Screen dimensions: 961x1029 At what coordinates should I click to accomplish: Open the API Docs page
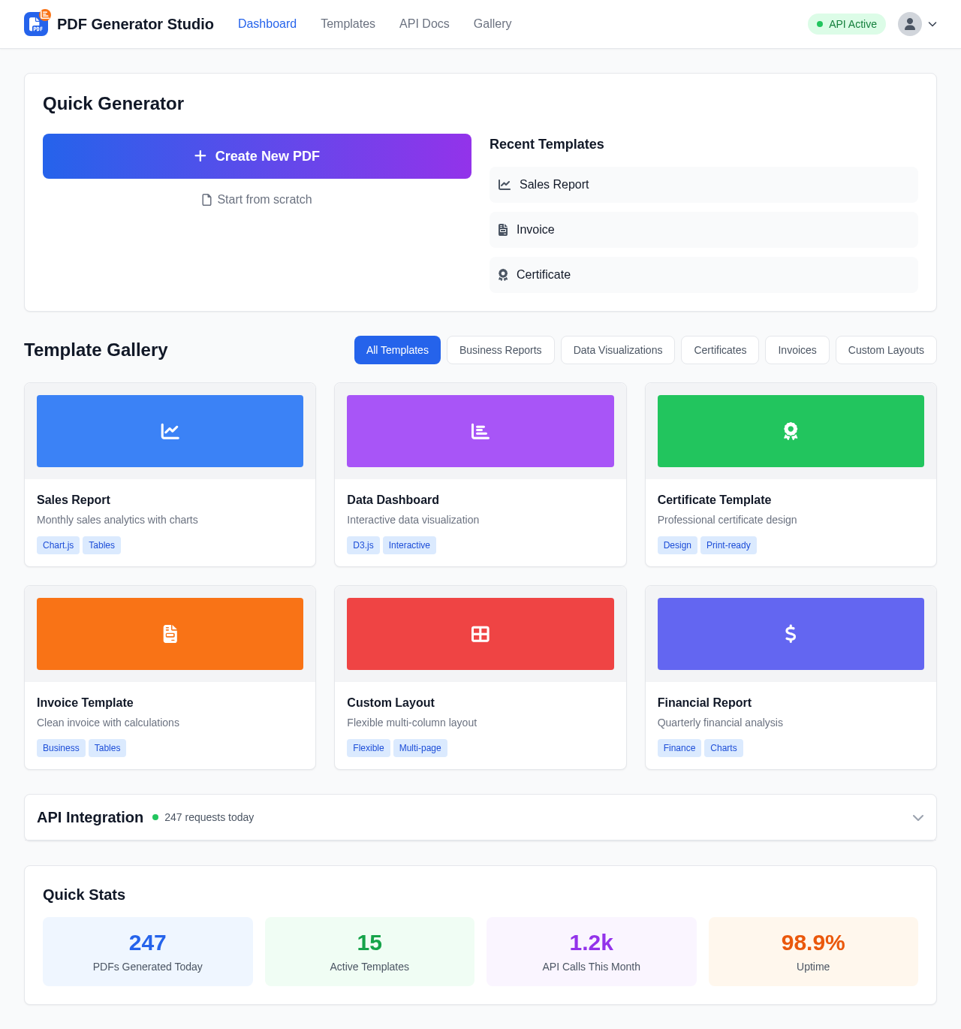coord(423,23)
